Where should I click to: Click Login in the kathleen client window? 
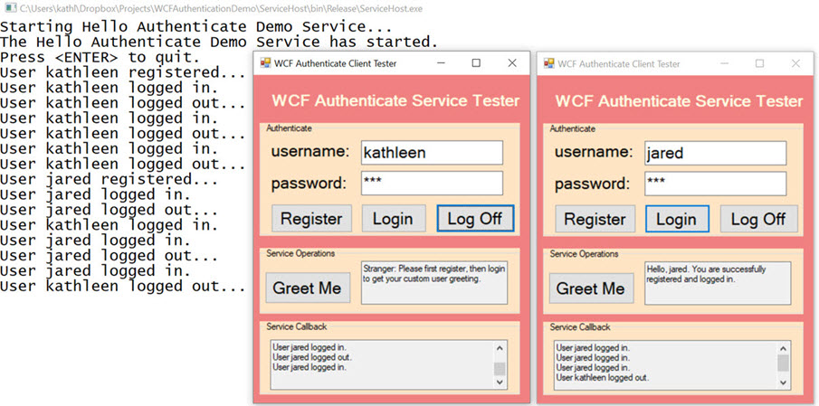[x=394, y=219]
